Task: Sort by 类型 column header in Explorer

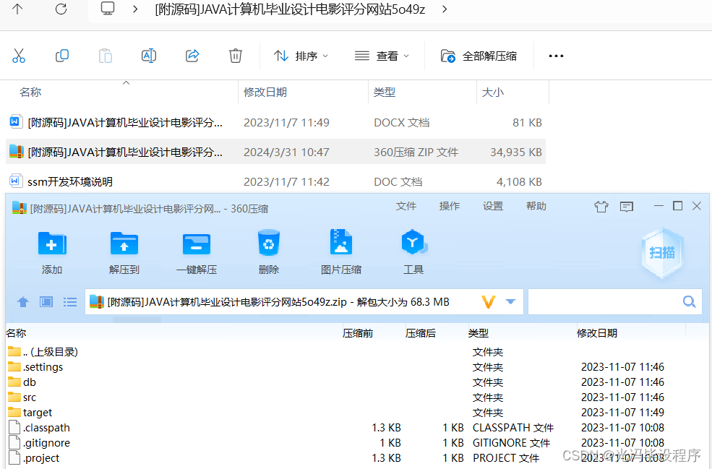Action: point(384,92)
